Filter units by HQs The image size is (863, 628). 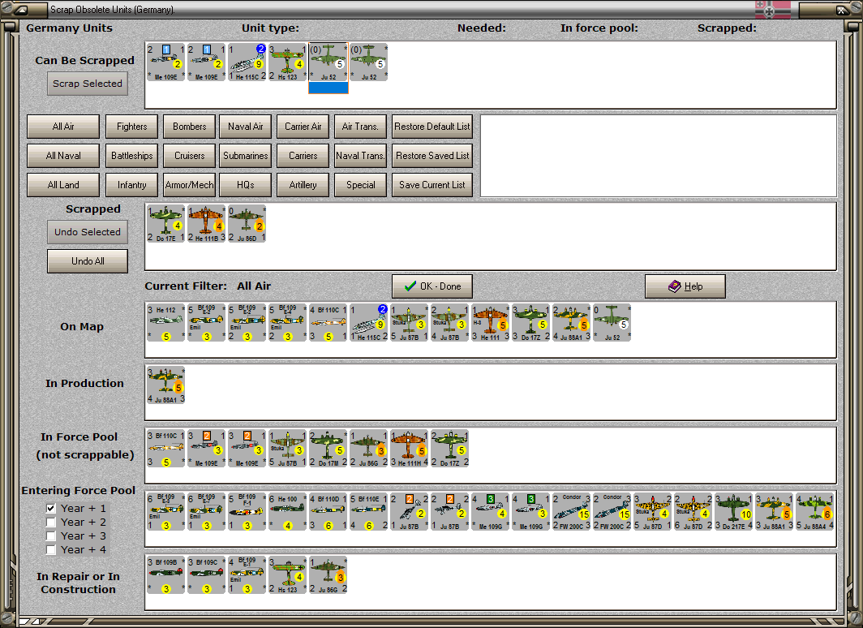246,185
